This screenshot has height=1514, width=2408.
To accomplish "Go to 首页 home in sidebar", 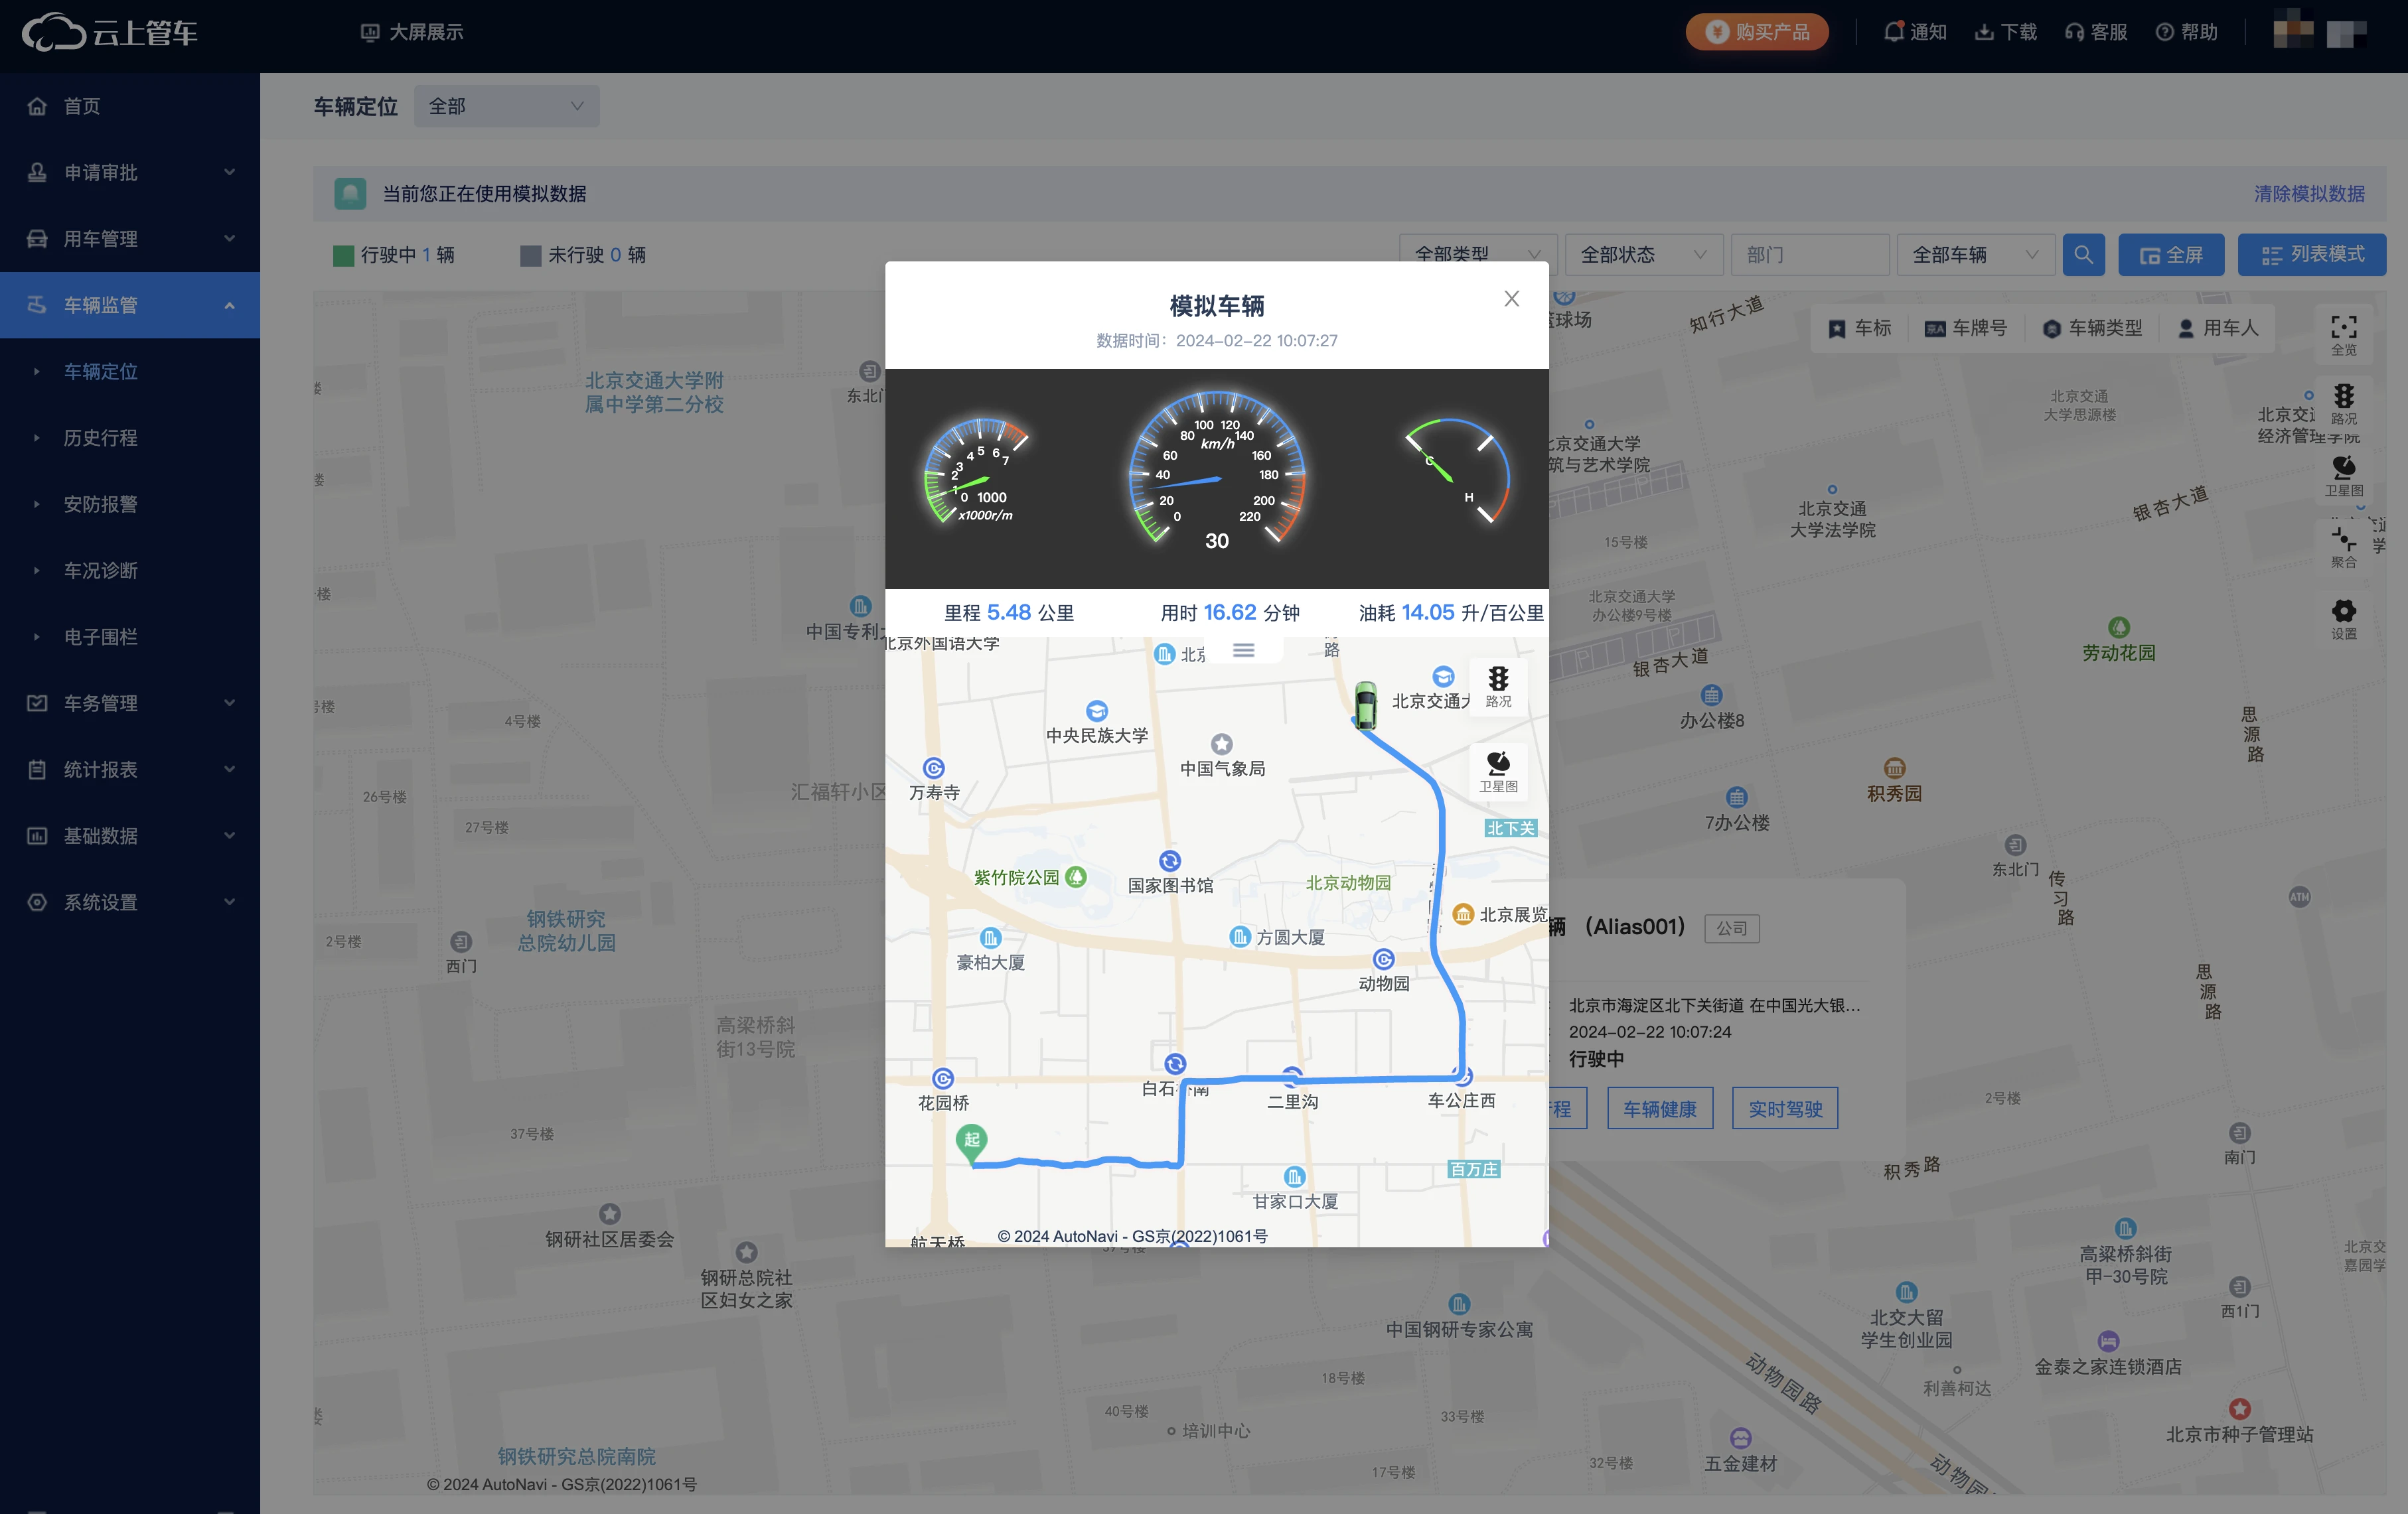I will [130, 106].
